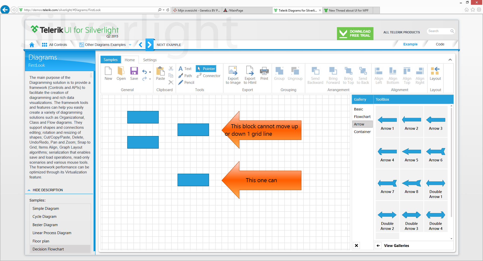This screenshot has height=261, width=483.
Task: Pick the Double Arrow 1 shape
Action: 435,185
